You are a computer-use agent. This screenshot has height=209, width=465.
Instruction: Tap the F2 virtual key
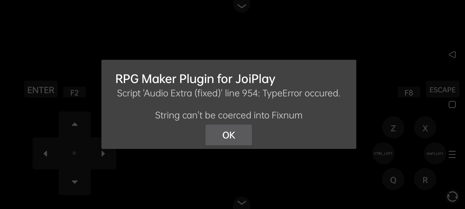[74, 93]
